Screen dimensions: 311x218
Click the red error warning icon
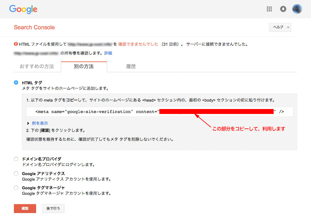pos(16,44)
